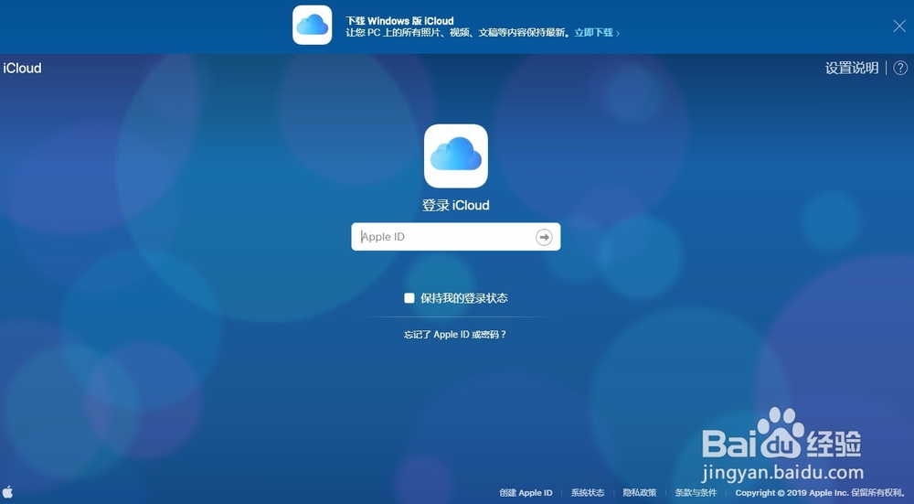Viewport: 914px width, 504px height.
Task: Click the Copyright 2019 Apple Inc. footer text
Action: point(820,493)
